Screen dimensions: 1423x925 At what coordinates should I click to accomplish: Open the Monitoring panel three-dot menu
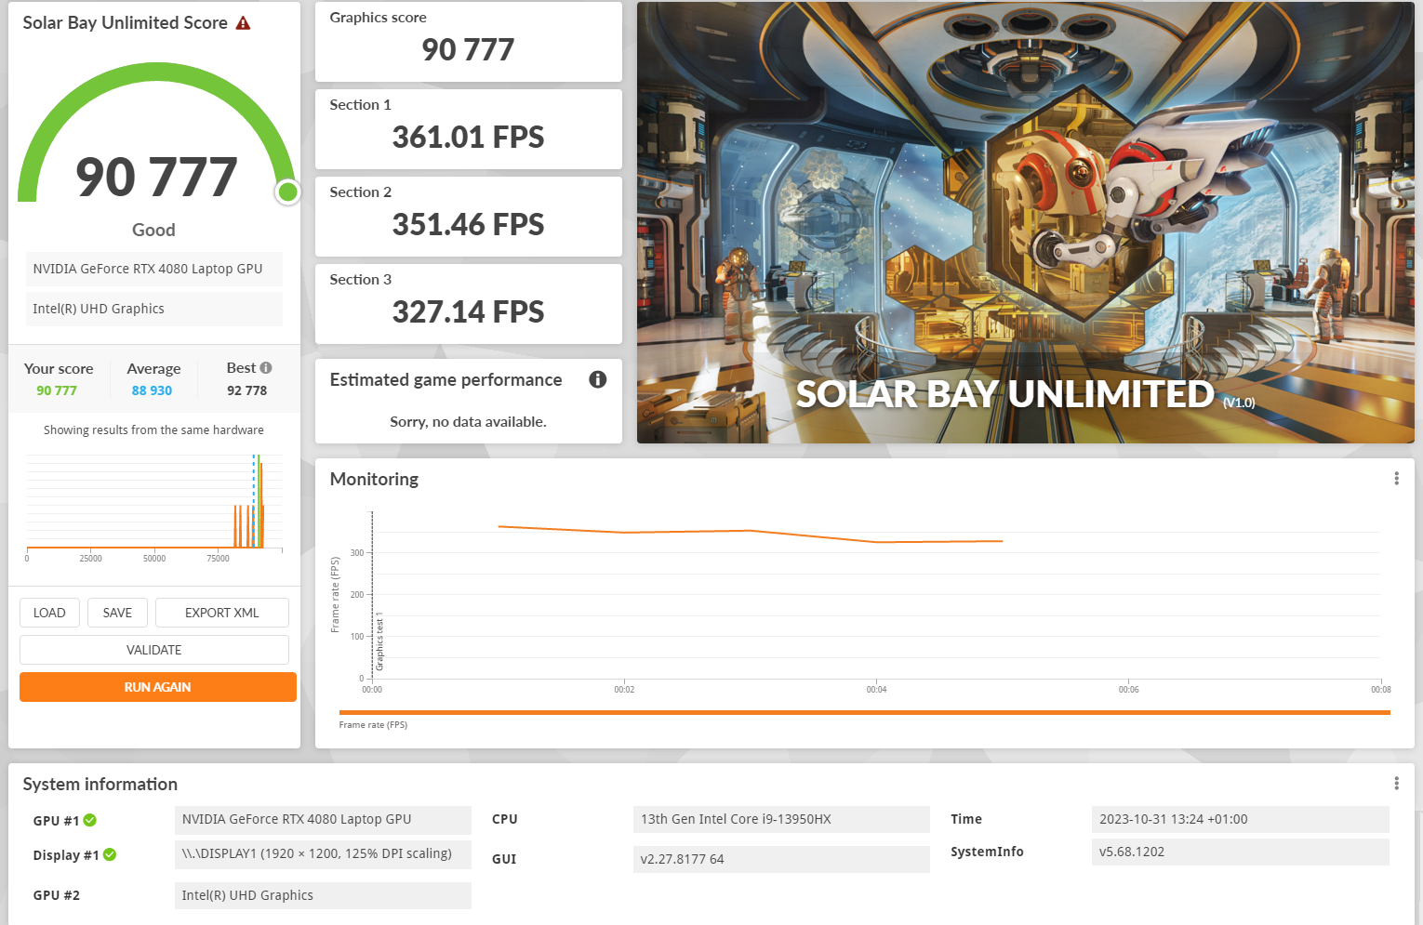tap(1396, 478)
